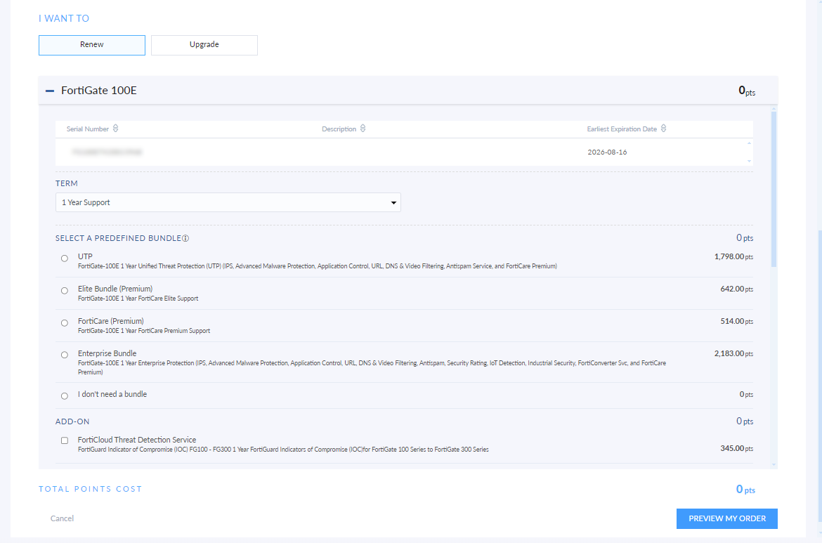Screen dimensions: 822x543
Task: Choose the Elite Bundle (Premium) option
Action: [x=64, y=290]
